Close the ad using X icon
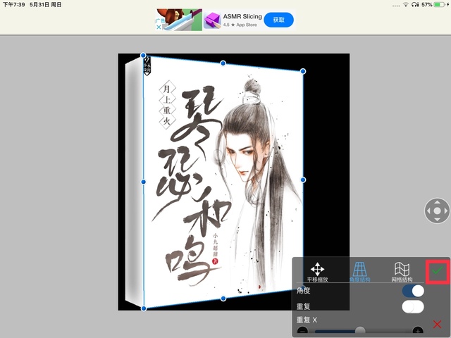Image resolution: width=451 pixels, height=338 pixels. tap(159, 27)
